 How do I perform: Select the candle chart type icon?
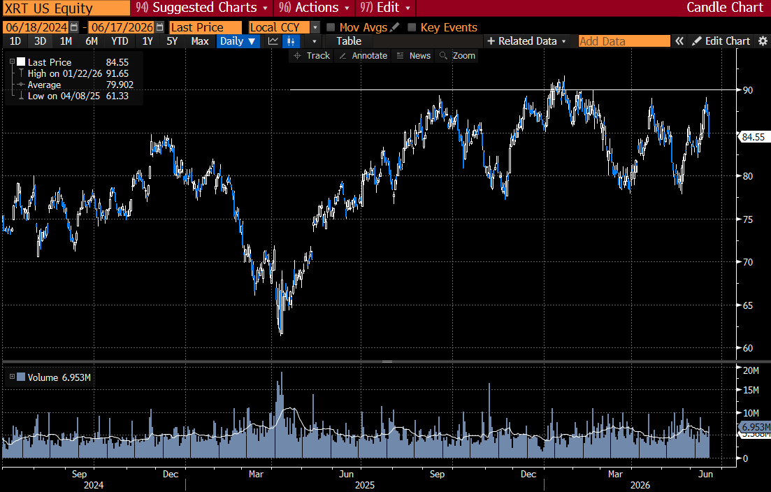[x=291, y=41]
